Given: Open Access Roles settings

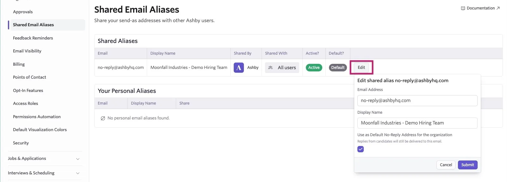Looking at the screenshot, I should tap(25, 103).
